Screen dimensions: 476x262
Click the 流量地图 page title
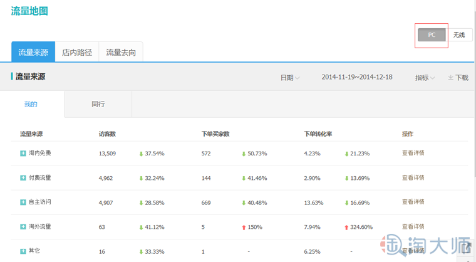click(29, 11)
